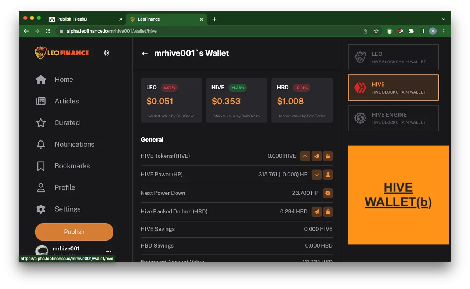Open the mrhive001 three-dot menu
The width and height of the screenshot is (470, 289).
pos(109,252)
